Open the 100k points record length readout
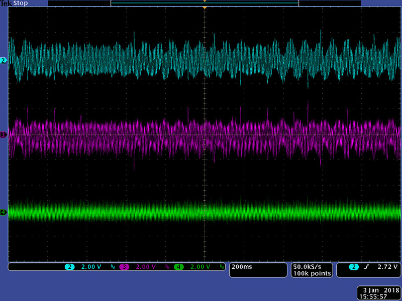The image size is (402, 301). tap(312, 273)
